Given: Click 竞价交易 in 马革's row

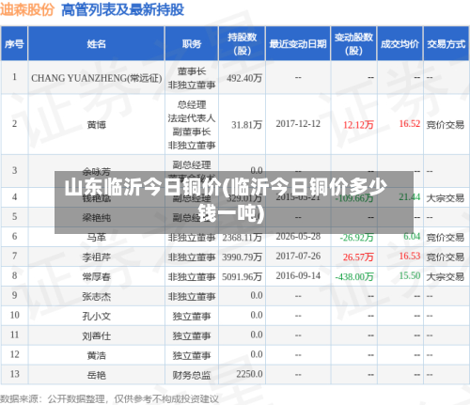Looking at the screenshot, I should click(446, 238).
